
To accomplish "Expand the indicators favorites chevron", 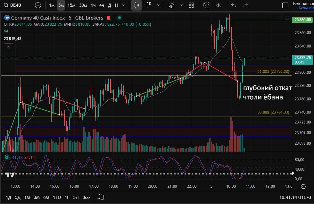I will click(181, 5).
